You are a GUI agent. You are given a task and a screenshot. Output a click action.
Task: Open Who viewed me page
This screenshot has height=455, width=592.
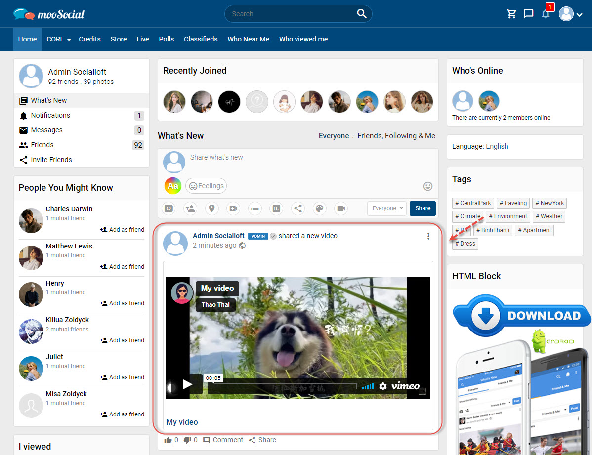[x=303, y=39]
